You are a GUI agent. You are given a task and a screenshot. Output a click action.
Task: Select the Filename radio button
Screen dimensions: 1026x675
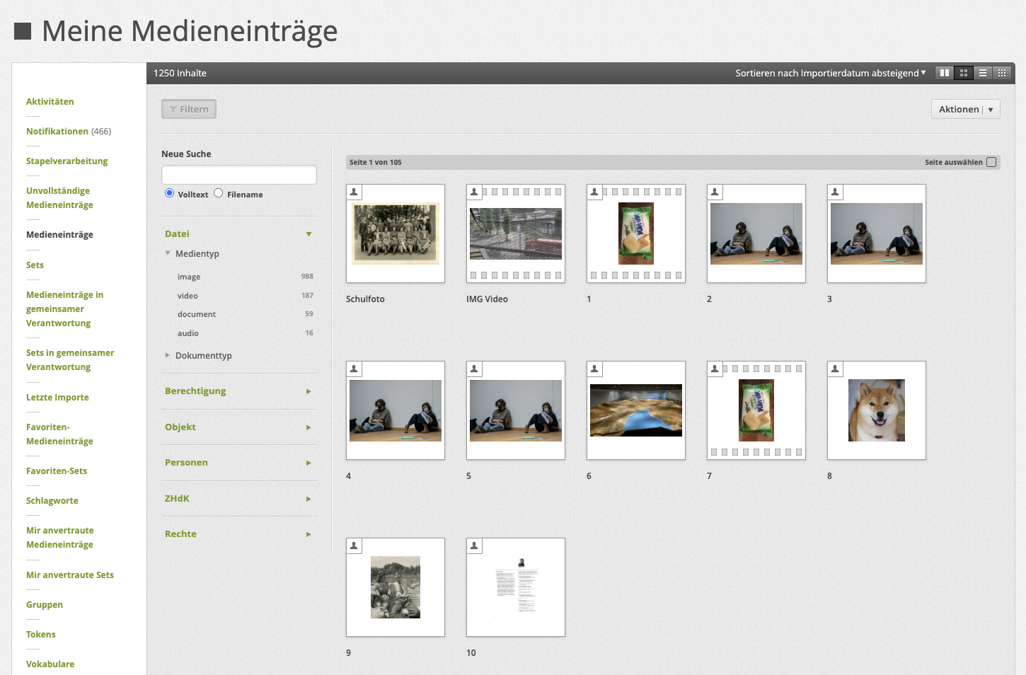coord(219,193)
